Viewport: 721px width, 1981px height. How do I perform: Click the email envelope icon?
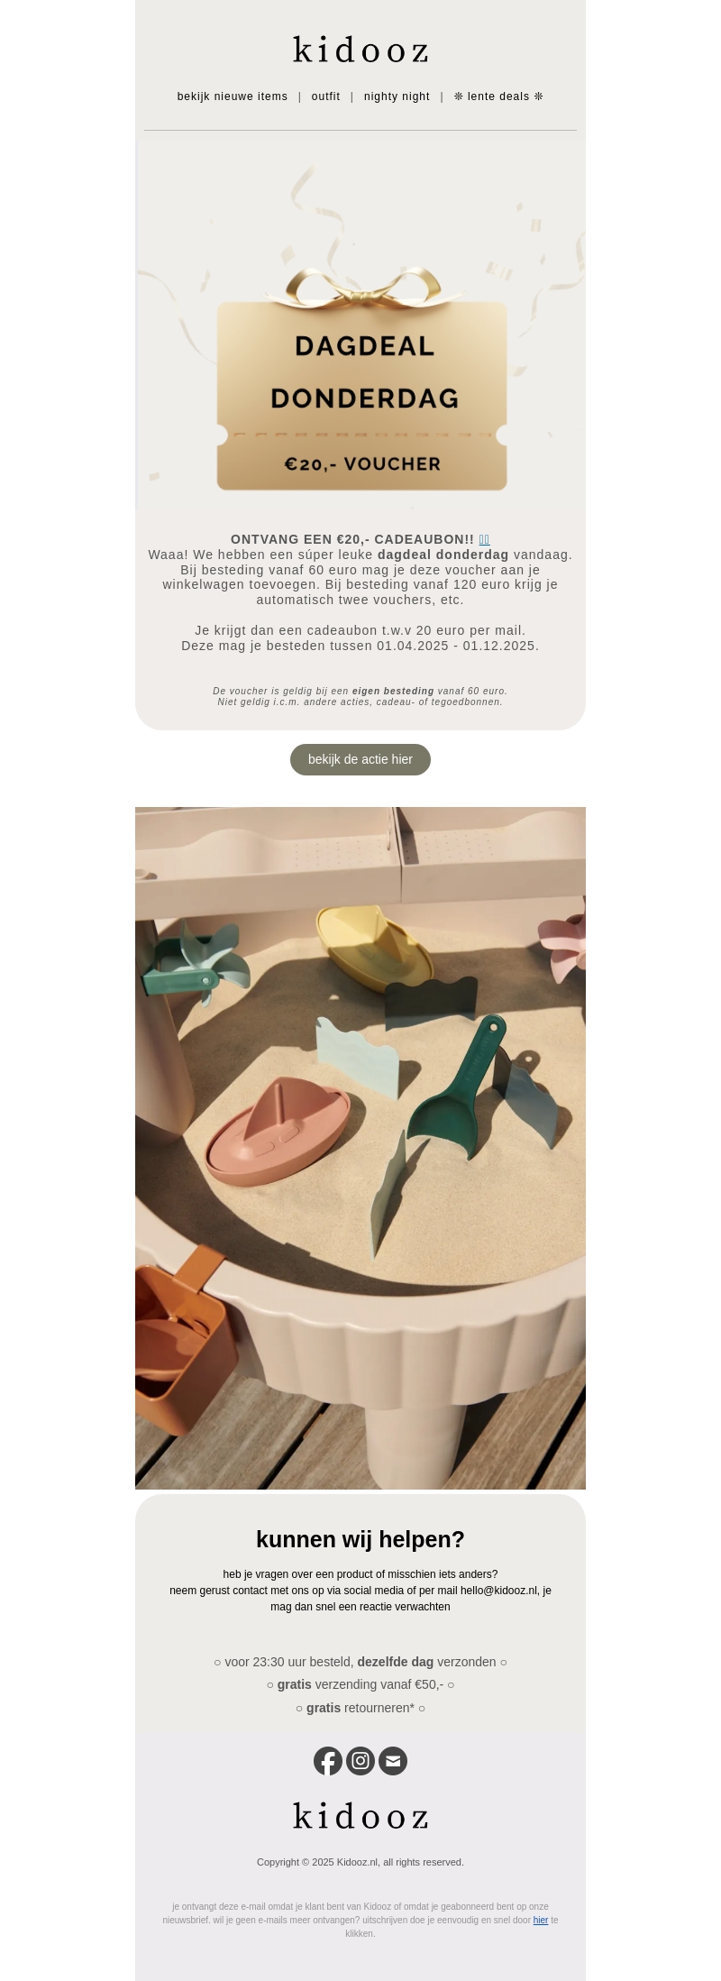[393, 1760]
